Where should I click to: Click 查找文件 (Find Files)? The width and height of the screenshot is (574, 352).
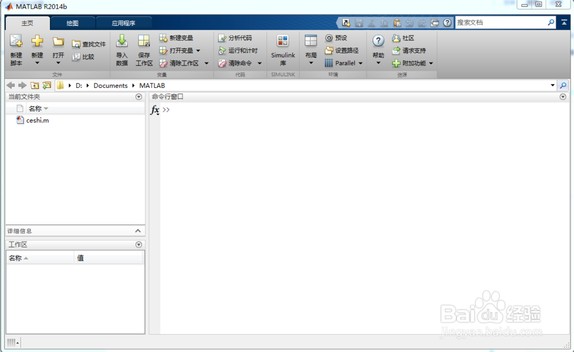pyautogui.click(x=89, y=44)
